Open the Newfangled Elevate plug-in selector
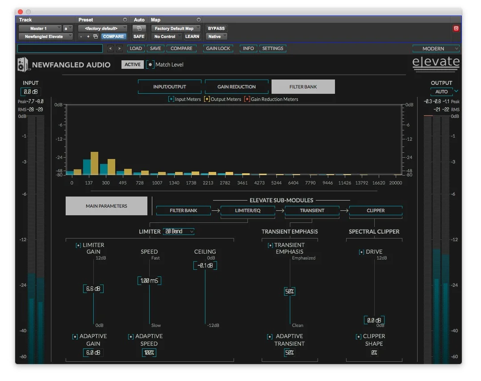481x381 pixels. [46, 37]
